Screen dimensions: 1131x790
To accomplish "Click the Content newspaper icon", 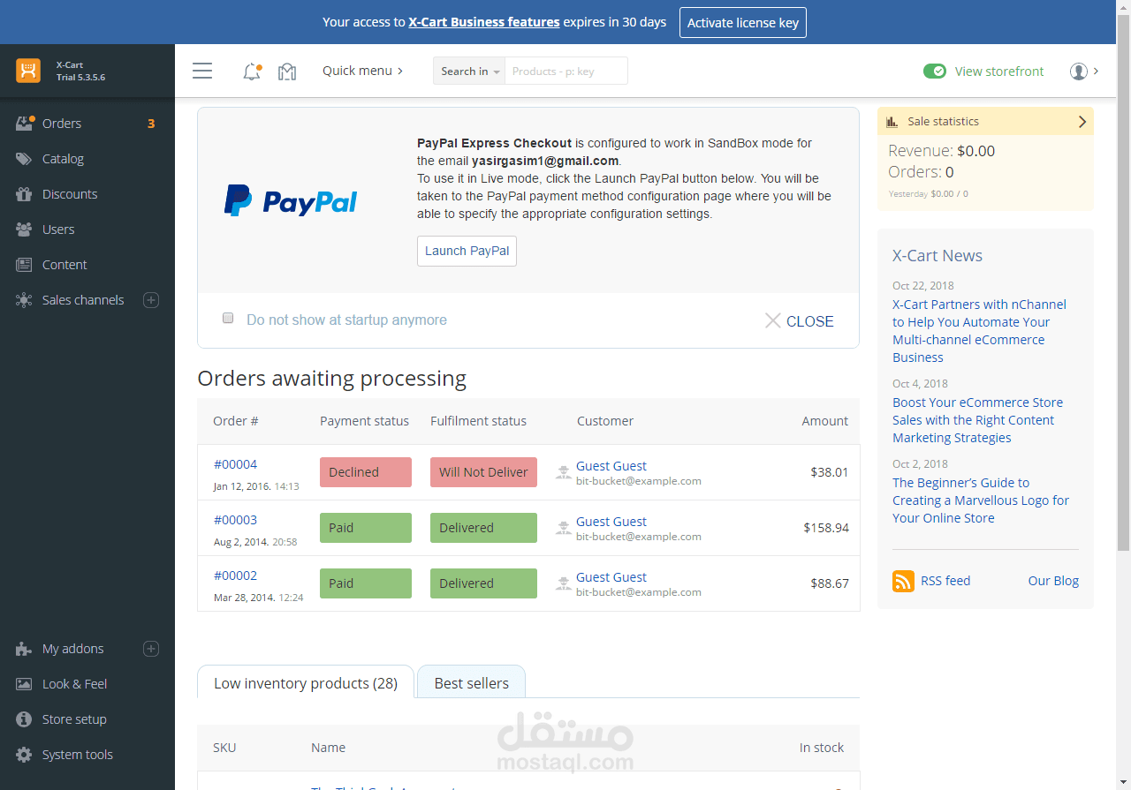I will click(25, 265).
